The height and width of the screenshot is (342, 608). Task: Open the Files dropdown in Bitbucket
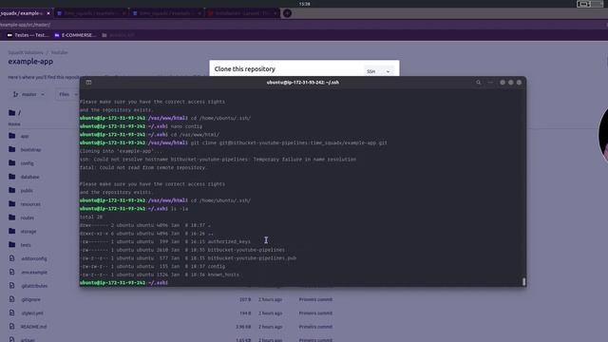tap(68, 94)
